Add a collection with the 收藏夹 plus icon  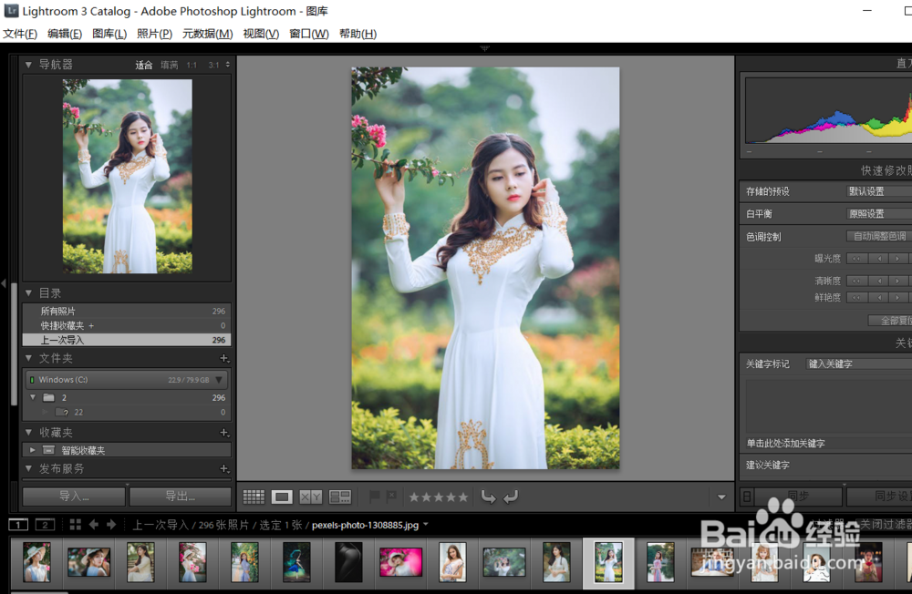[224, 433]
